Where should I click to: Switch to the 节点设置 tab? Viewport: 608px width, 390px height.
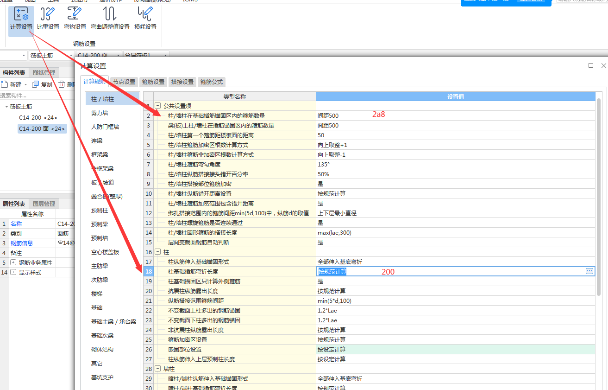point(124,82)
